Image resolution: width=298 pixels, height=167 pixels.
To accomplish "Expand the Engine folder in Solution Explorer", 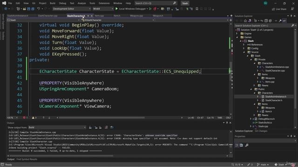I will tap(237, 33).
